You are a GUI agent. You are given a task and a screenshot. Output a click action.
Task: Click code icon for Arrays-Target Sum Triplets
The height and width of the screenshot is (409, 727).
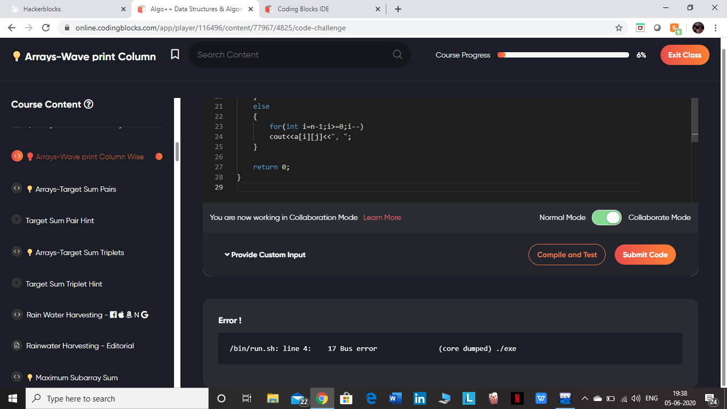tap(16, 251)
